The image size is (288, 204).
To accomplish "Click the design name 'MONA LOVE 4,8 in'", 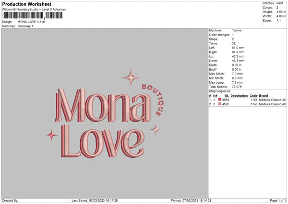I will coord(31,22).
